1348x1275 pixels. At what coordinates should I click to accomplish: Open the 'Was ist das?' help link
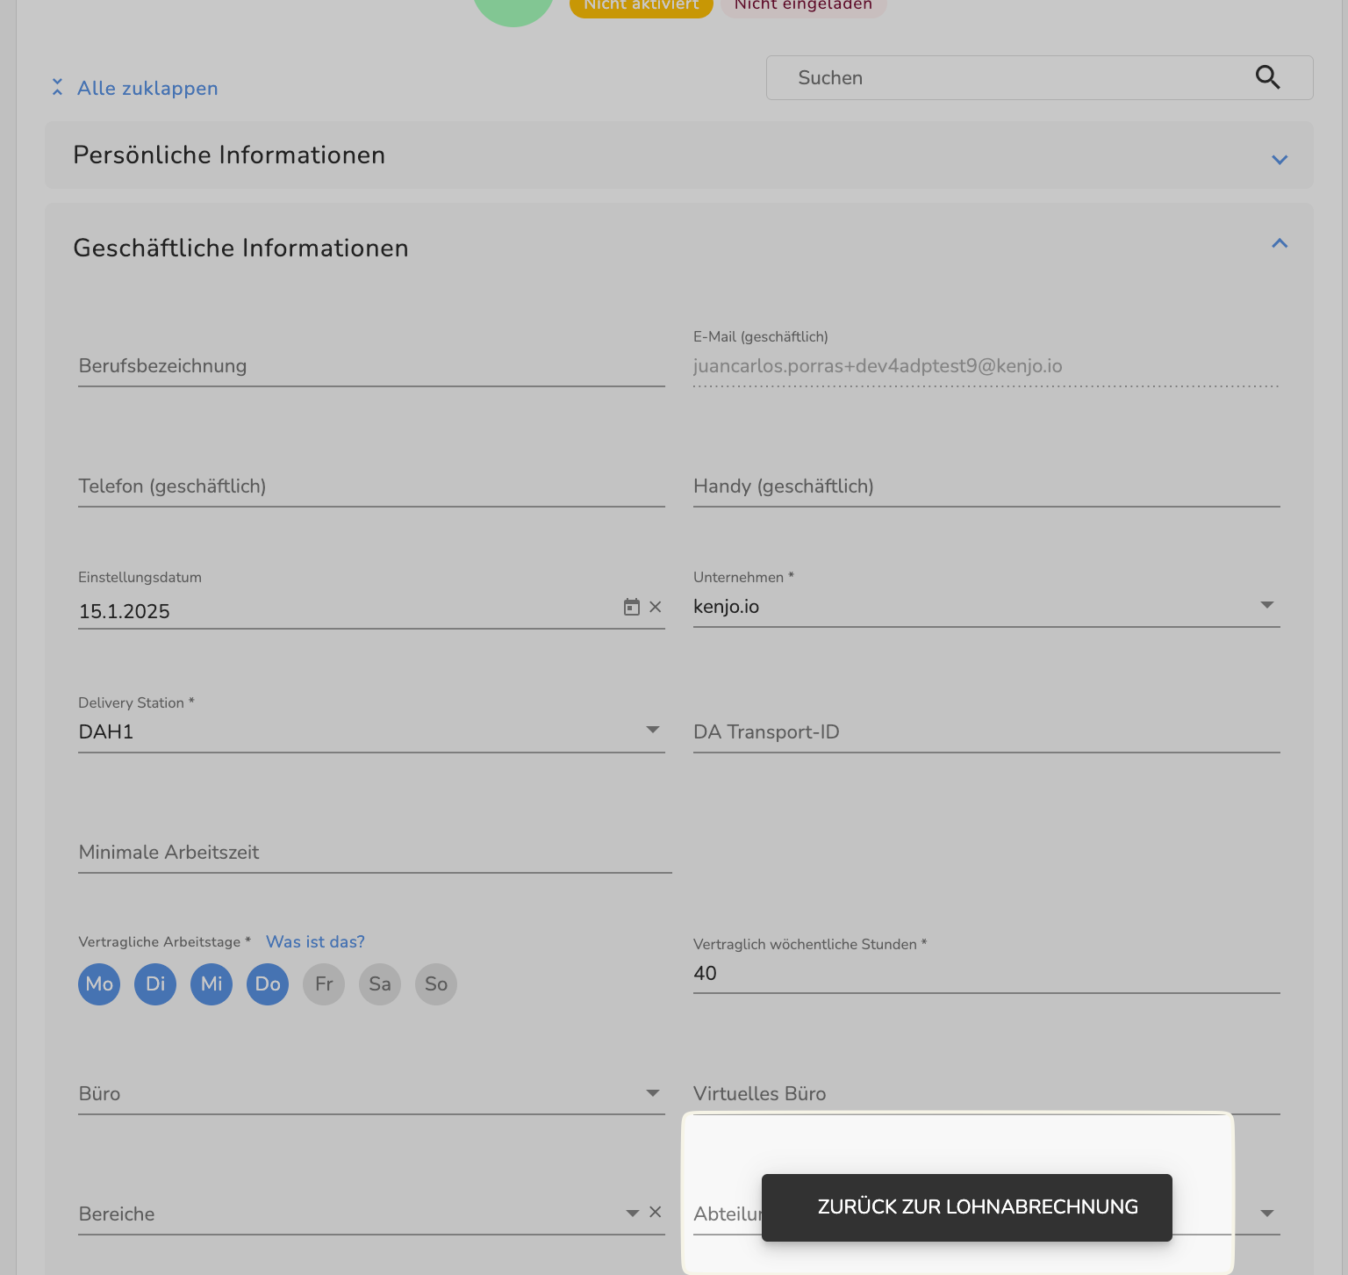click(315, 941)
